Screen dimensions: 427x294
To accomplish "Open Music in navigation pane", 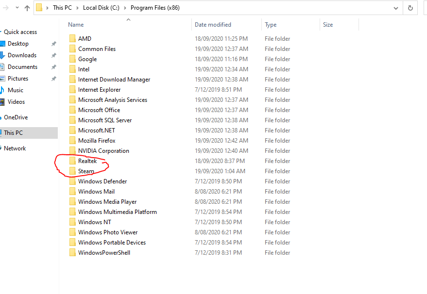I will (16, 90).
